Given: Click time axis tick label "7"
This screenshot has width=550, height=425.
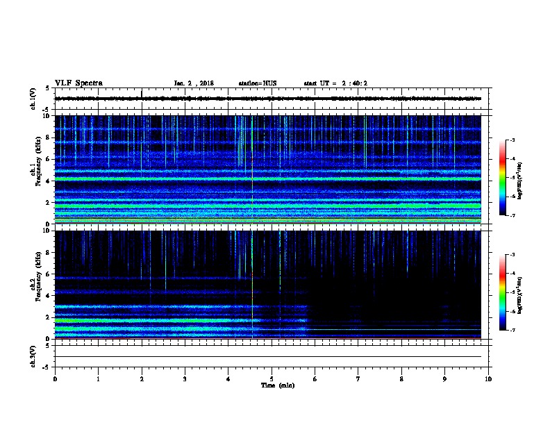Looking at the screenshot, I should (x=358, y=379).
